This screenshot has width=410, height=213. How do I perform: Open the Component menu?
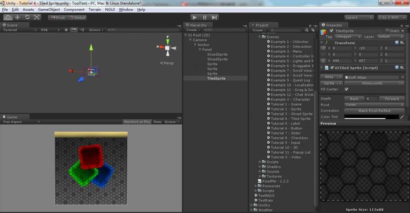click(x=74, y=10)
